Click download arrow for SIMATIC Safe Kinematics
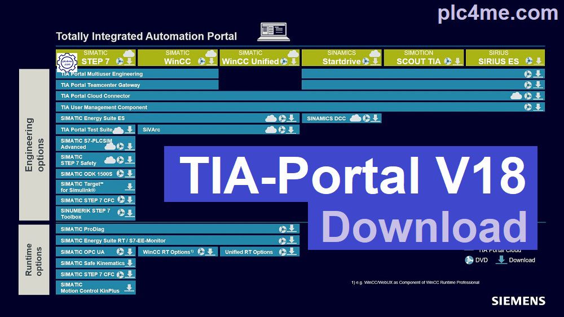Image resolution: width=564 pixels, height=317 pixels. pyautogui.click(x=130, y=263)
